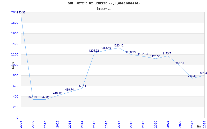Select data label 746.35
This screenshot has width=207, height=129.
192,76
